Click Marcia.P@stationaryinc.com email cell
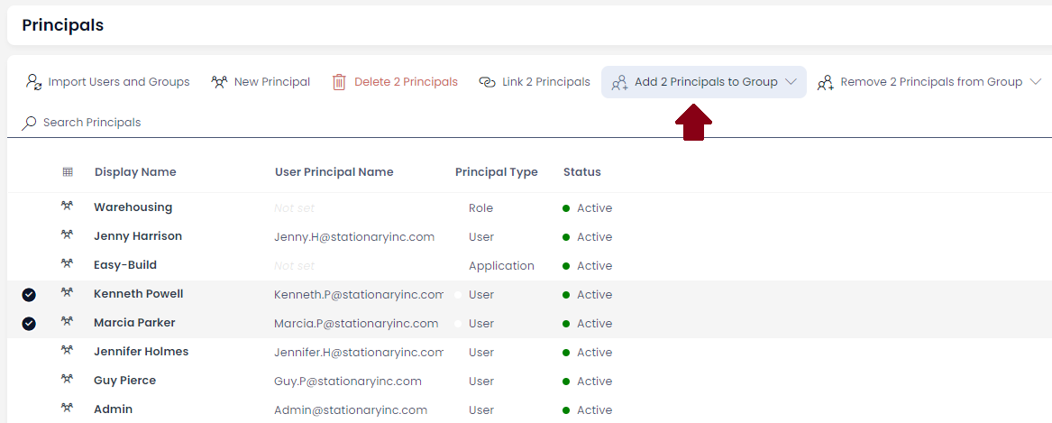 pyautogui.click(x=356, y=324)
